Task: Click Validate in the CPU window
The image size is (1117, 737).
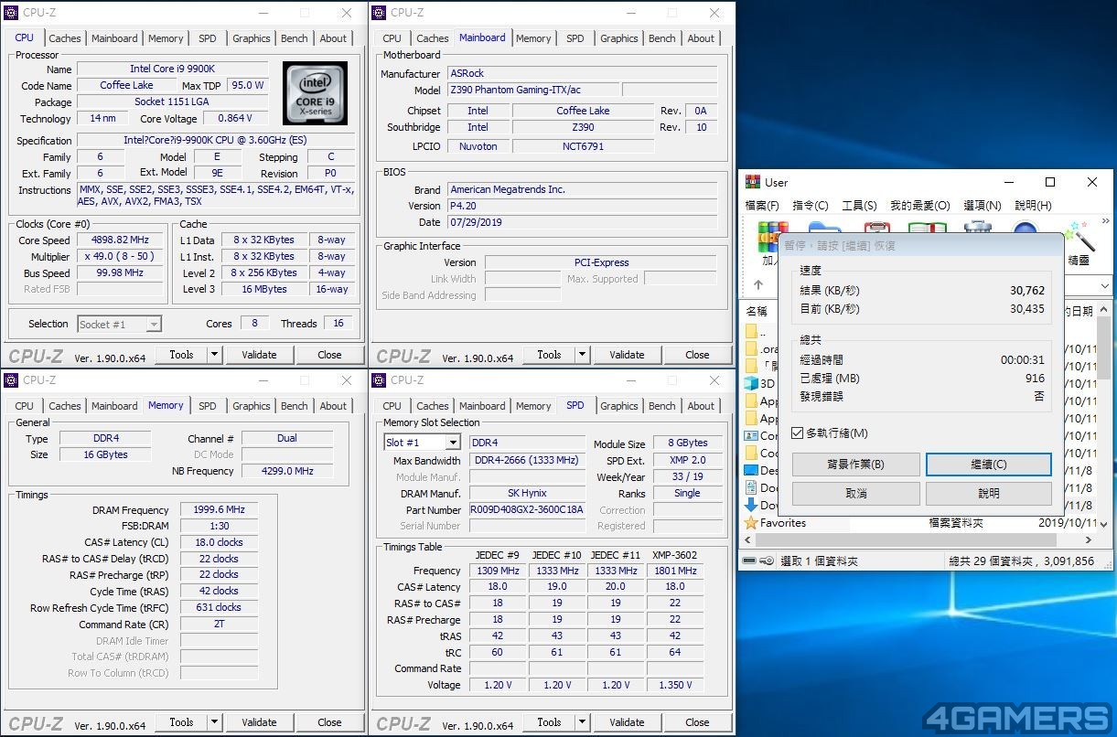Action: point(259,355)
